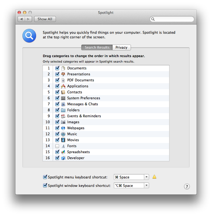Click the yellow shortcut warning triangle
Image resolution: width=212 pixels, height=216 pixels.
(155, 177)
